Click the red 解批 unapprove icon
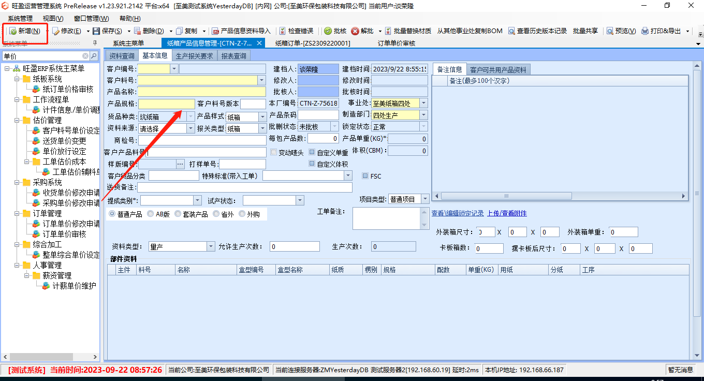704x381 pixels. [x=355, y=31]
